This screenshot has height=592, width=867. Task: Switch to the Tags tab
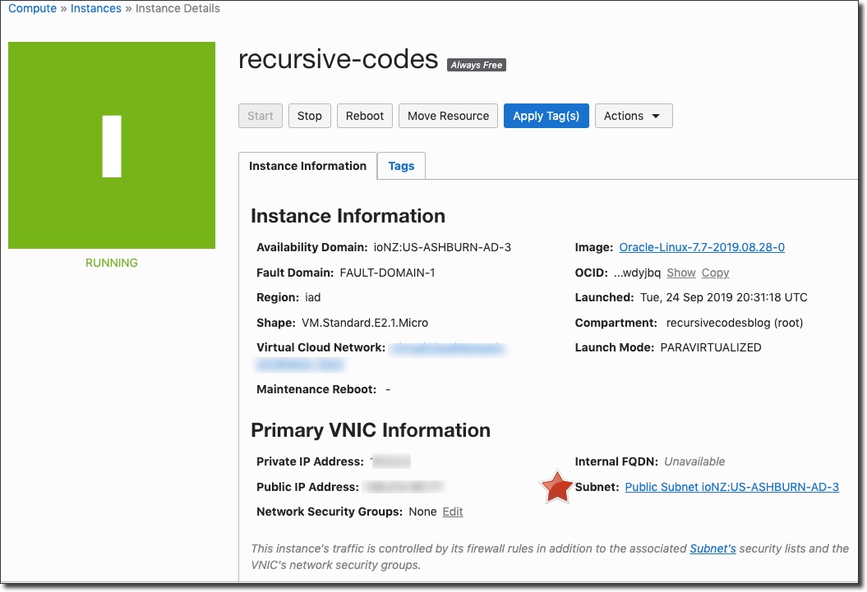(401, 166)
